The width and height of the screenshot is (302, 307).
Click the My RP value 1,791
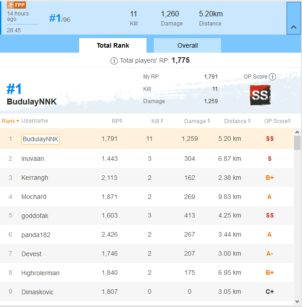[211, 77]
